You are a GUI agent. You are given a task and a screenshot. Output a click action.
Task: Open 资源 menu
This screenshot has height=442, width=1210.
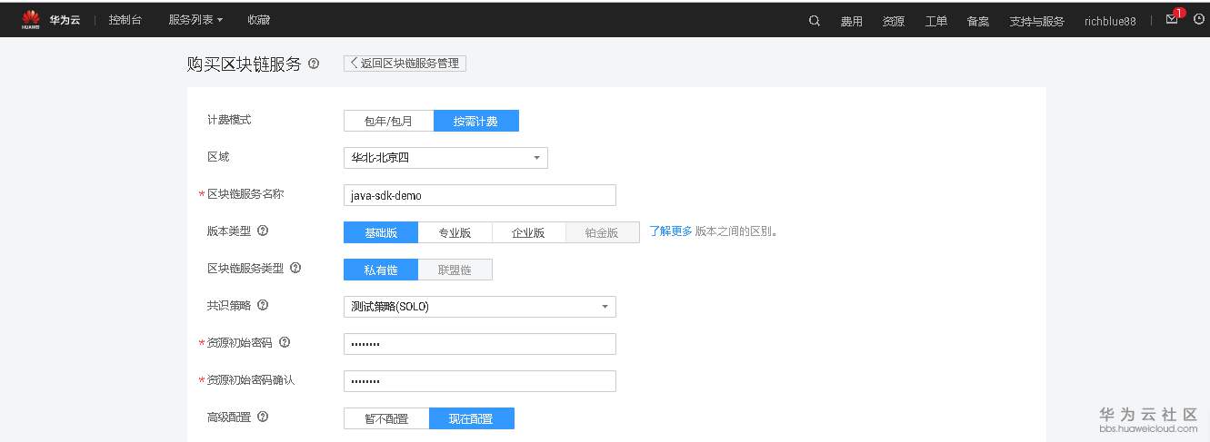coord(894,21)
